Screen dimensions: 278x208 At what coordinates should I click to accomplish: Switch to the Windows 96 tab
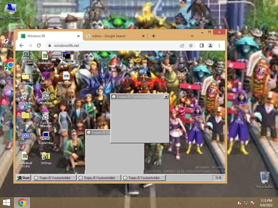(50, 36)
